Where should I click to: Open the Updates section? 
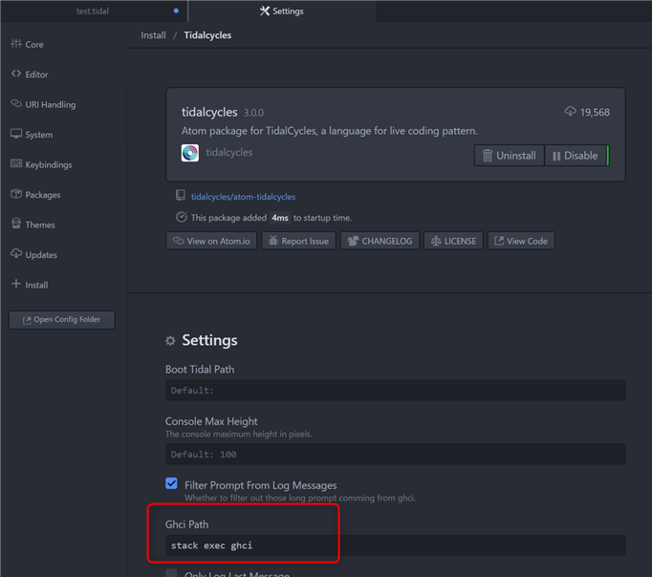34,255
